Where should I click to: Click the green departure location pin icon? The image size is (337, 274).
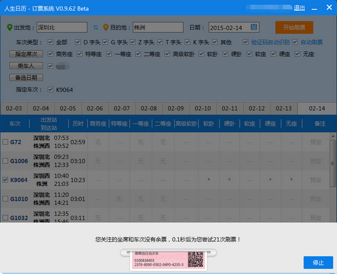click(10, 28)
